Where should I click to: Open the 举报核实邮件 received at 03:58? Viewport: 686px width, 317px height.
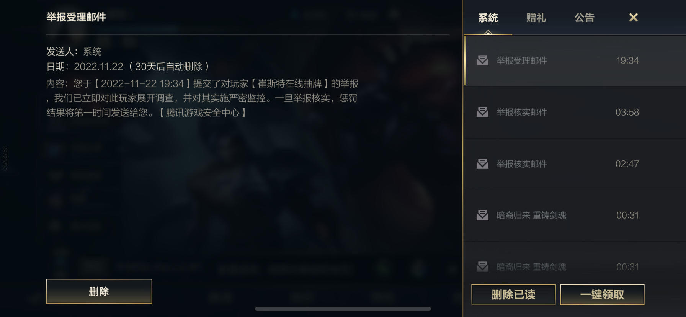[575, 112]
